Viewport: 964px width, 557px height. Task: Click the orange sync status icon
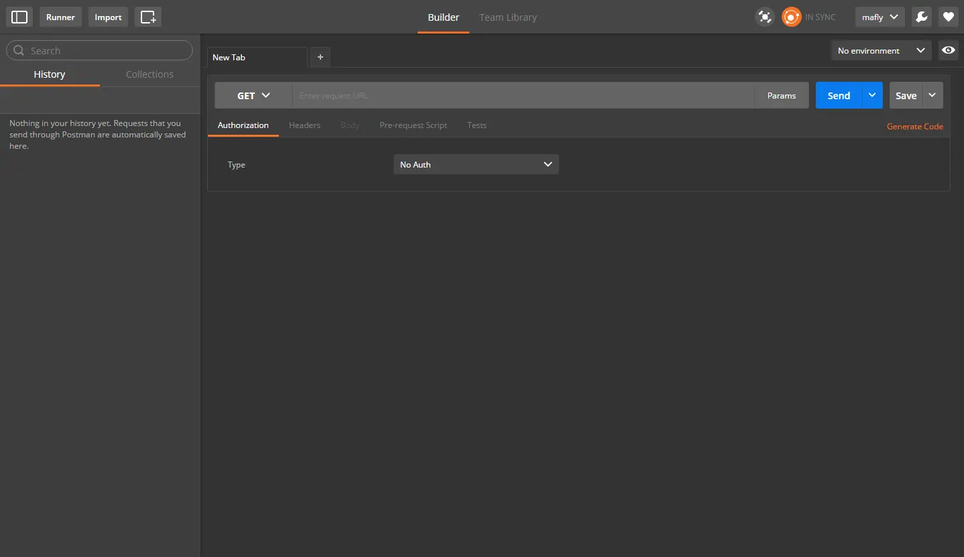[792, 17]
